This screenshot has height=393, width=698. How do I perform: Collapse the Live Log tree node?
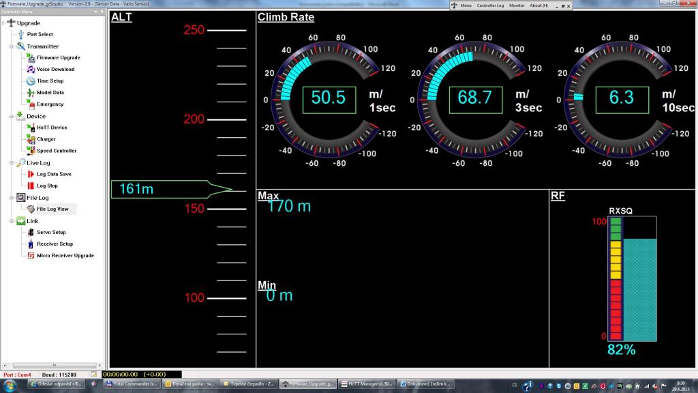[x=12, y=163]
